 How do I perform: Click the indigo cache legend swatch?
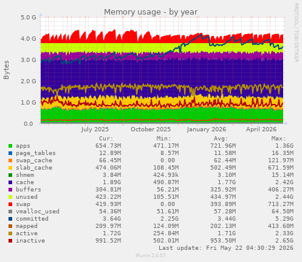(10, 182)
